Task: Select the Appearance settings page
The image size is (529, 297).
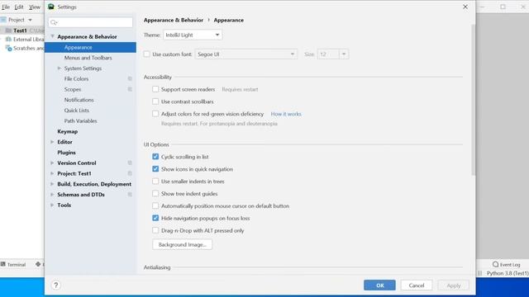Action: point(90,48)
